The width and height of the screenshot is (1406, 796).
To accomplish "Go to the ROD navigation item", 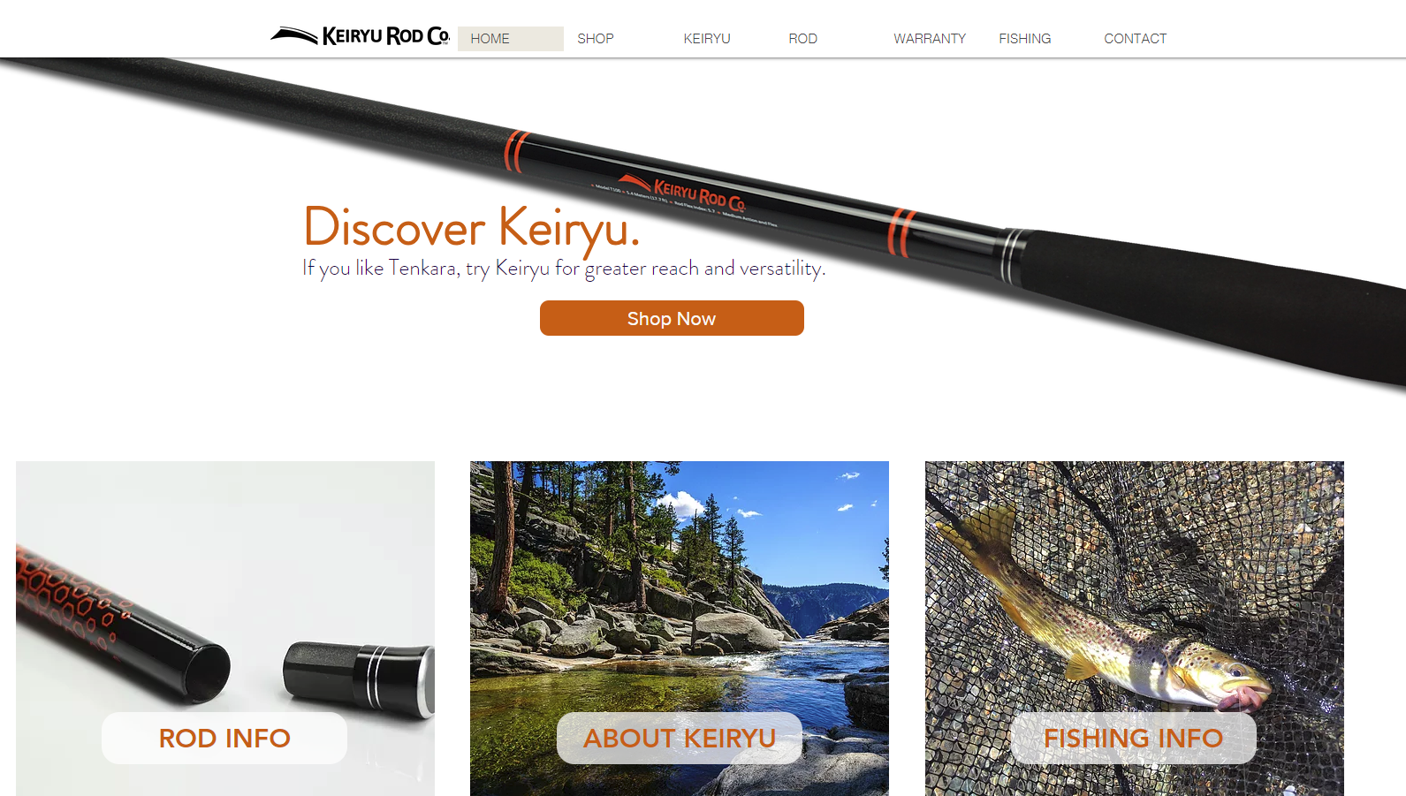I will [x=803, y=39].
